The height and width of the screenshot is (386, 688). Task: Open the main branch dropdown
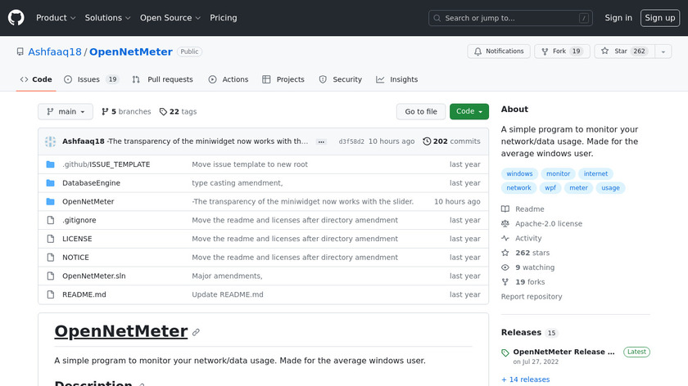point(66,111)
